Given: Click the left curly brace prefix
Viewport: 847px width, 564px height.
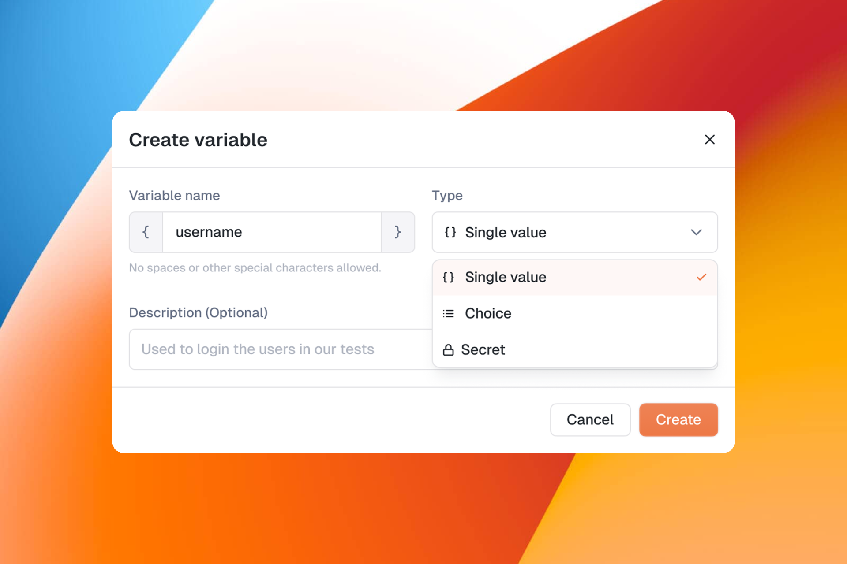Looking at the screenshot, I should coord(146,232).
